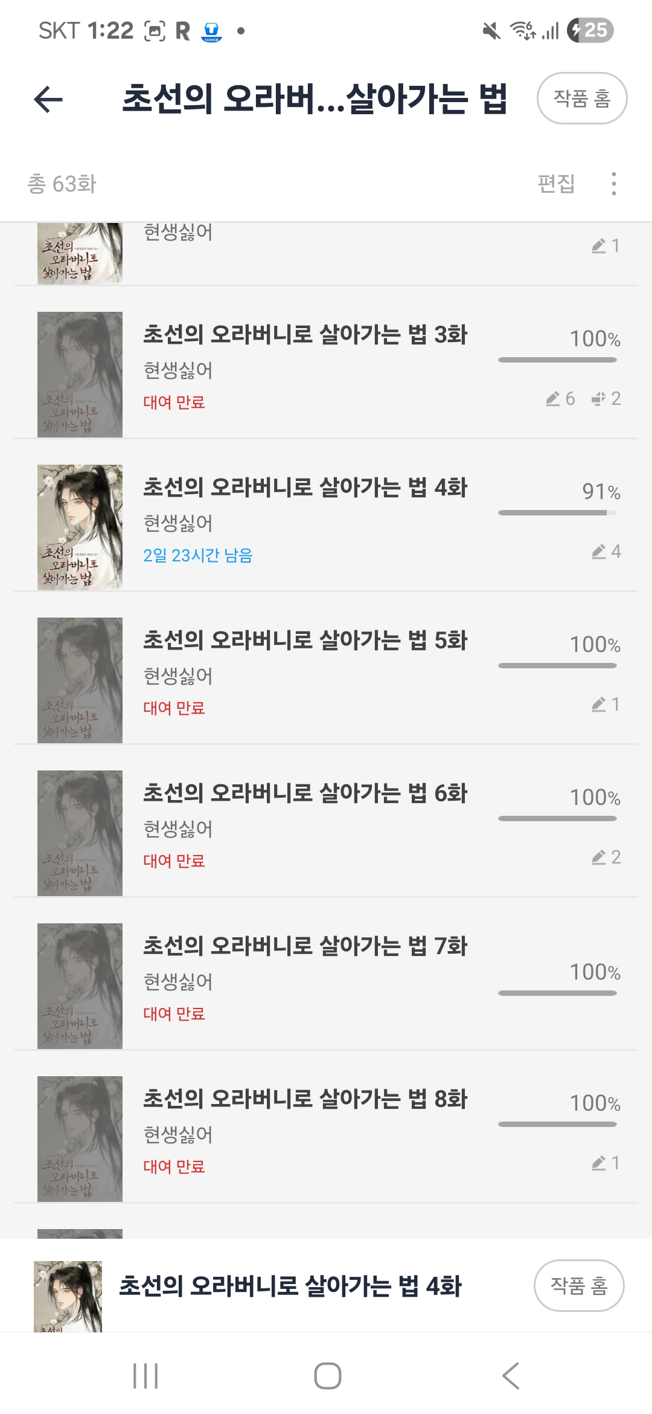Tap the highlight count icon on episode 3
This screenshot has width=652, height=1414.
(598, 398)
